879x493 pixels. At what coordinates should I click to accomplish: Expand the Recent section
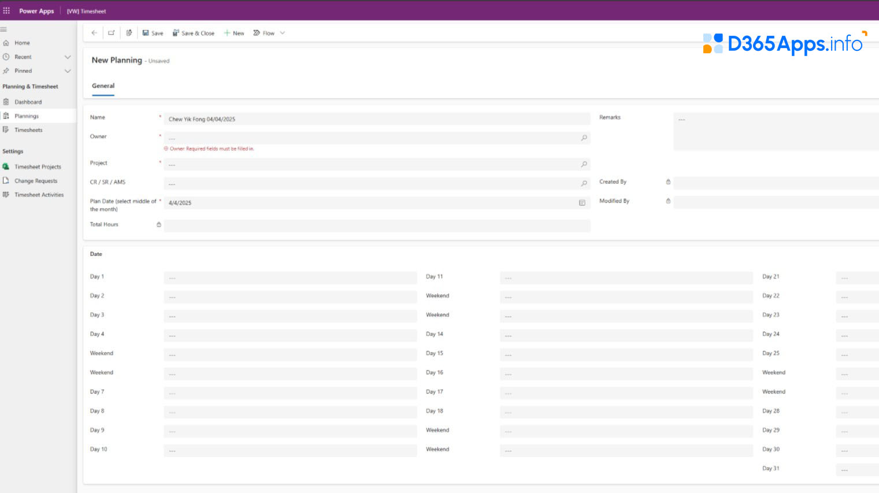click(x=68, y=57)
